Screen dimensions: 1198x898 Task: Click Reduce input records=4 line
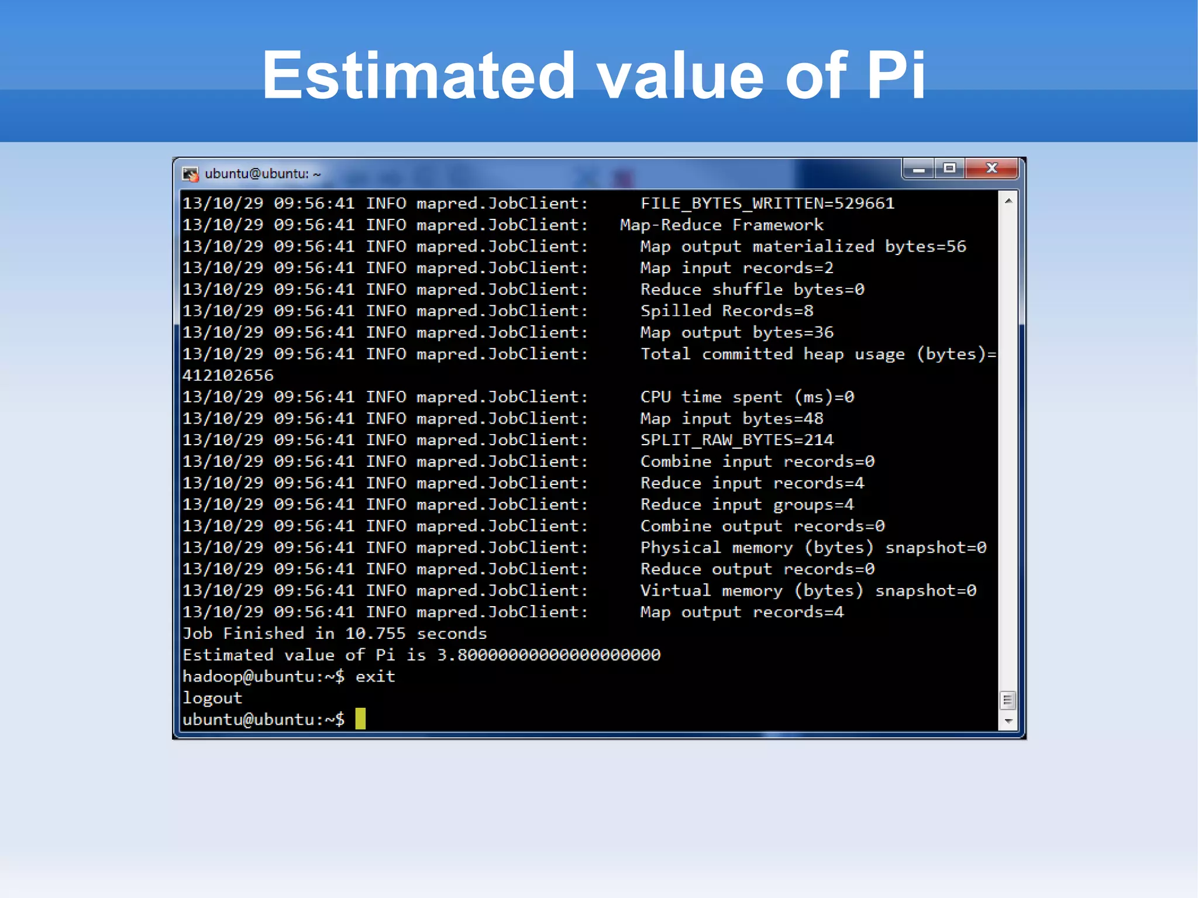(x=752, y=483)
